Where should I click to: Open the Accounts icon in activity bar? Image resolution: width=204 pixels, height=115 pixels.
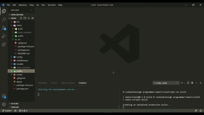pos(4,96)
